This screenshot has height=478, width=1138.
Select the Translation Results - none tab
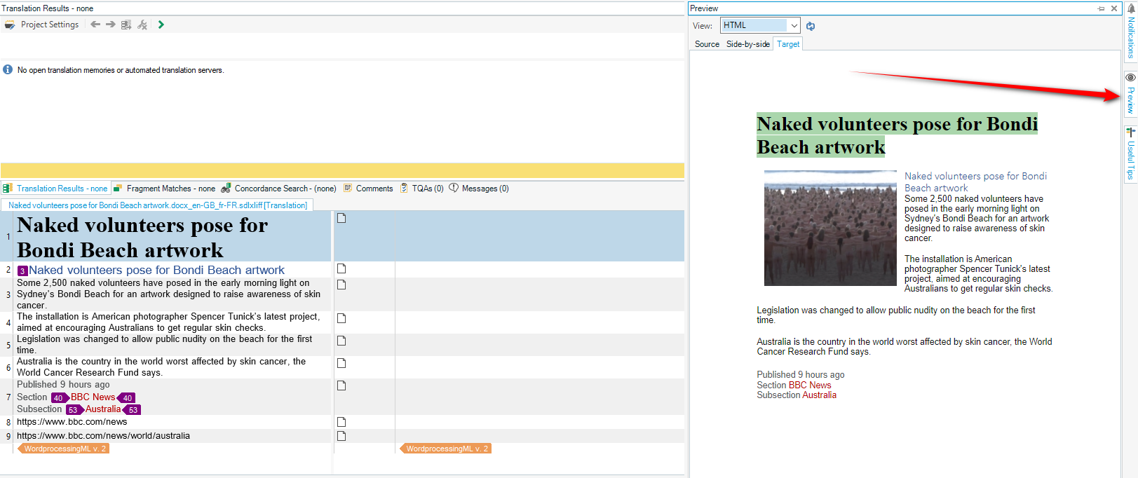(x=55, y=189)
